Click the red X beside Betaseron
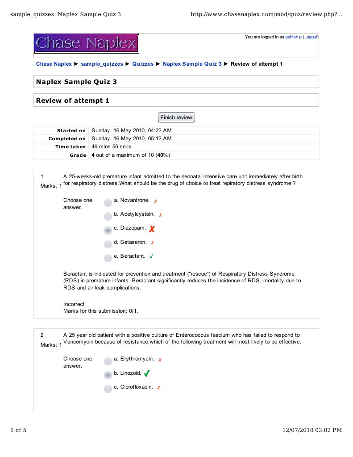 click(152, 243)
